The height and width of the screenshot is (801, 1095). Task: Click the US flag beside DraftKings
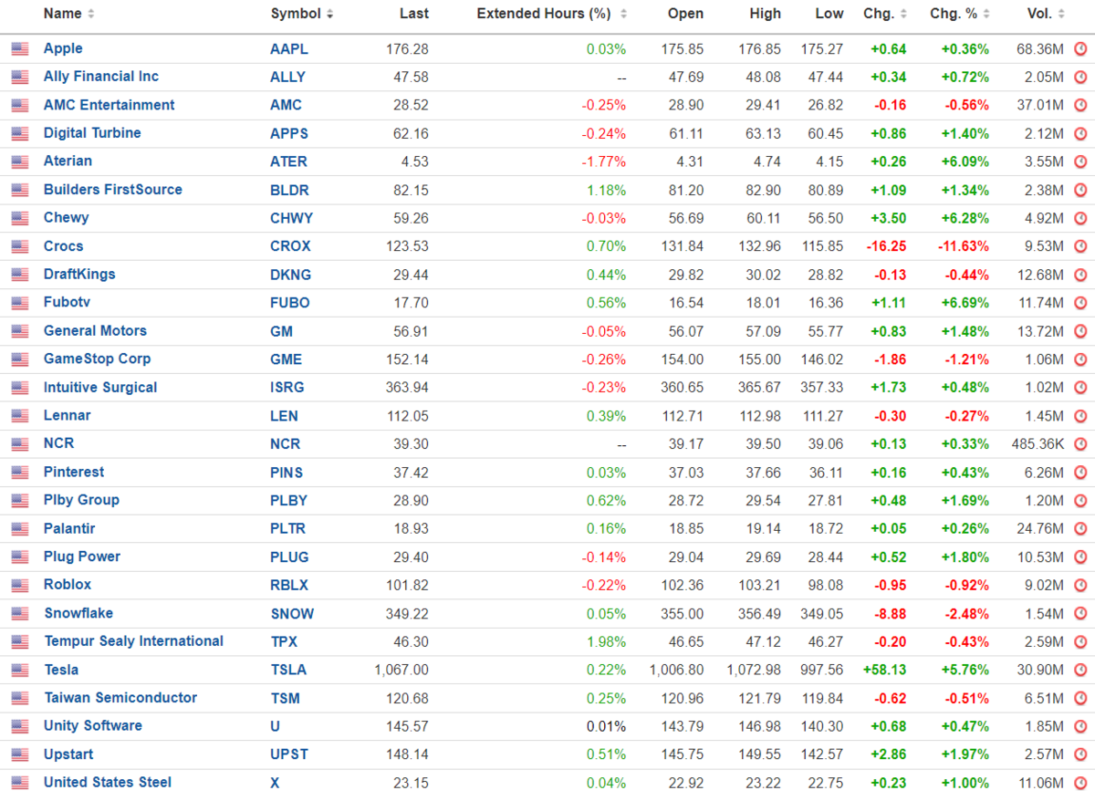pyautogui.click(x=20, y=276)
